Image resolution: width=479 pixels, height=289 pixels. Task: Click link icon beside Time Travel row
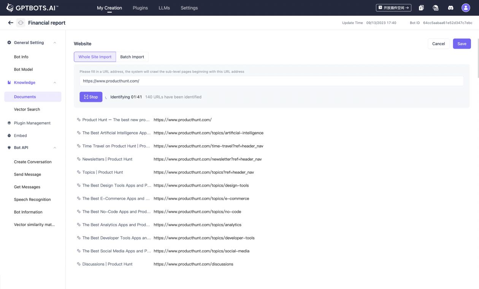point(79,146)
